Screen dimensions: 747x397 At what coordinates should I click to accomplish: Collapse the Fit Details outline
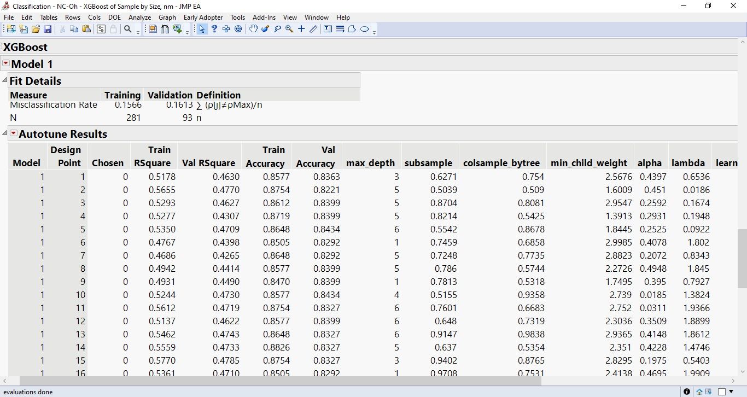tap(4, 80)
